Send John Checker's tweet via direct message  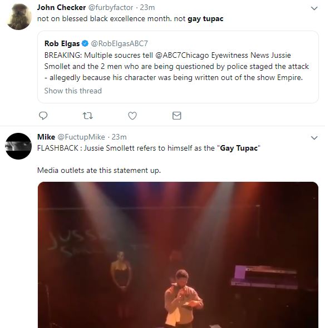click(x=177, y=116)
